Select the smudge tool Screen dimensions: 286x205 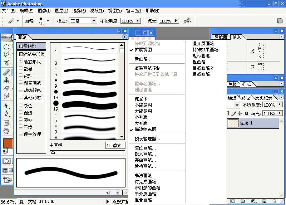click(6, 96)
